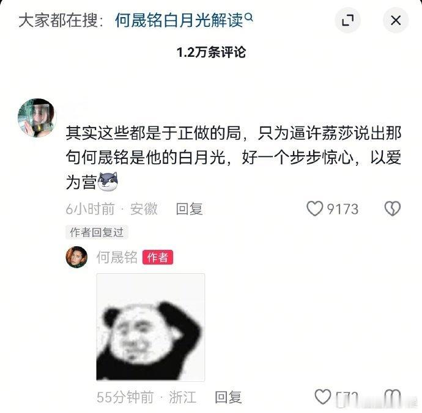Dislike 何晟铭's reply via the broken heart icon
422x413 pixels.
(x=393, y=397)
